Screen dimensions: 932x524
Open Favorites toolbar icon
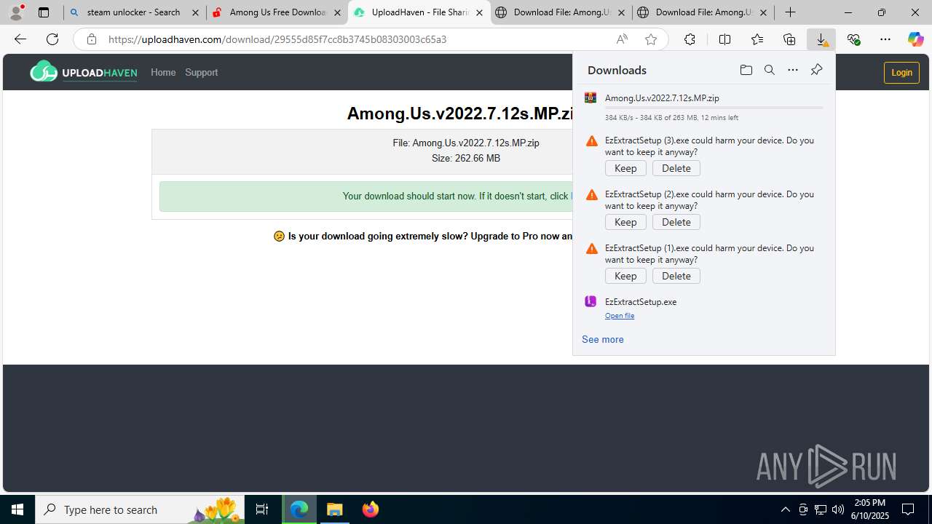coord(757,39)
